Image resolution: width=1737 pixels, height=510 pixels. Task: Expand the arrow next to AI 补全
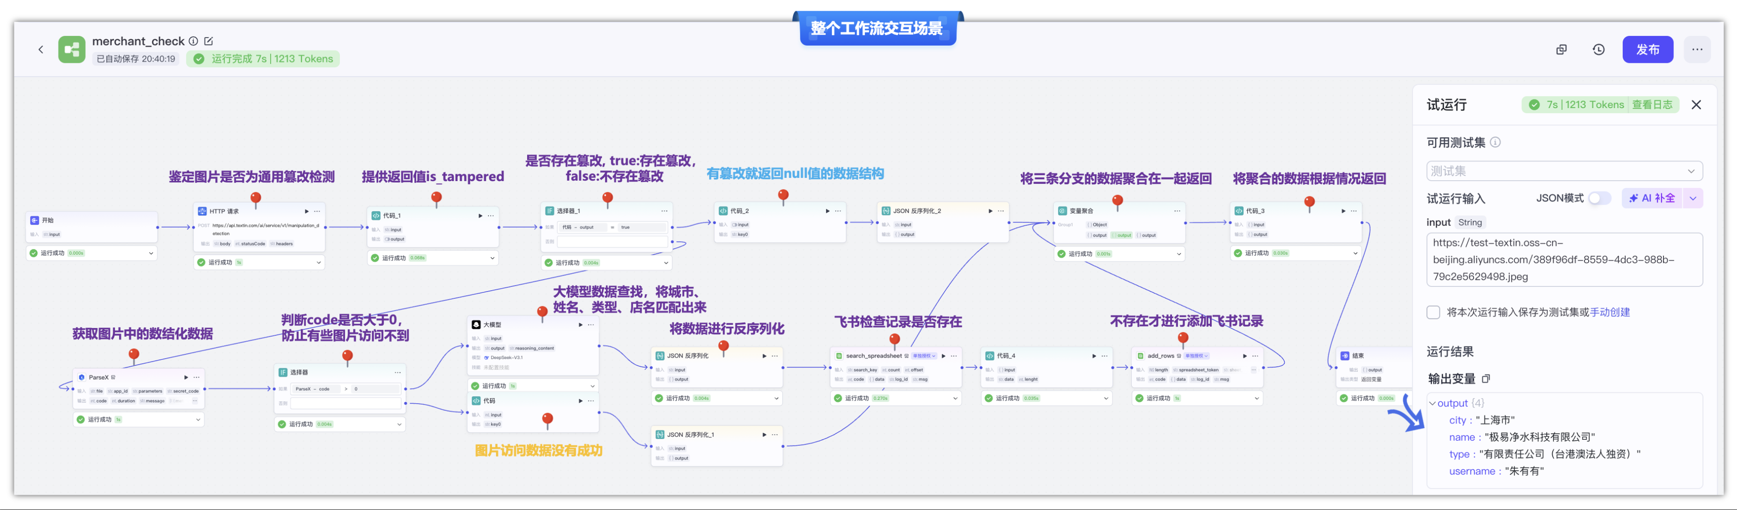click(x=1693, y=198)
